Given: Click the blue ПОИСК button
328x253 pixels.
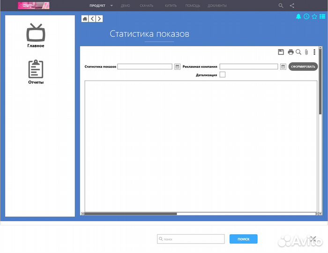Looking at the screenshot, I should coord(244,239).
